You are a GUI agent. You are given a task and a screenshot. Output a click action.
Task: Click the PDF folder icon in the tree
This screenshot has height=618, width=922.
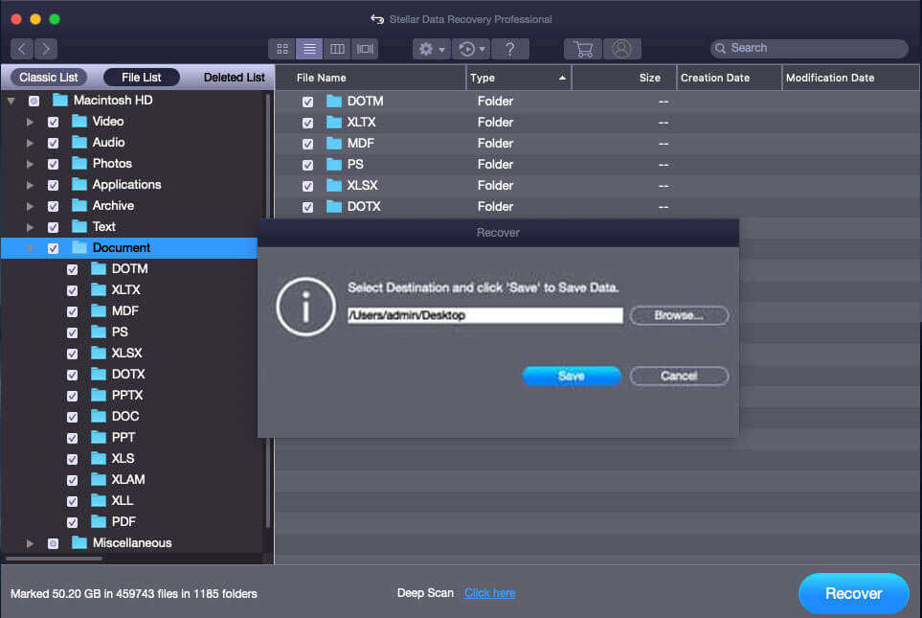click(x=99, y=521)
